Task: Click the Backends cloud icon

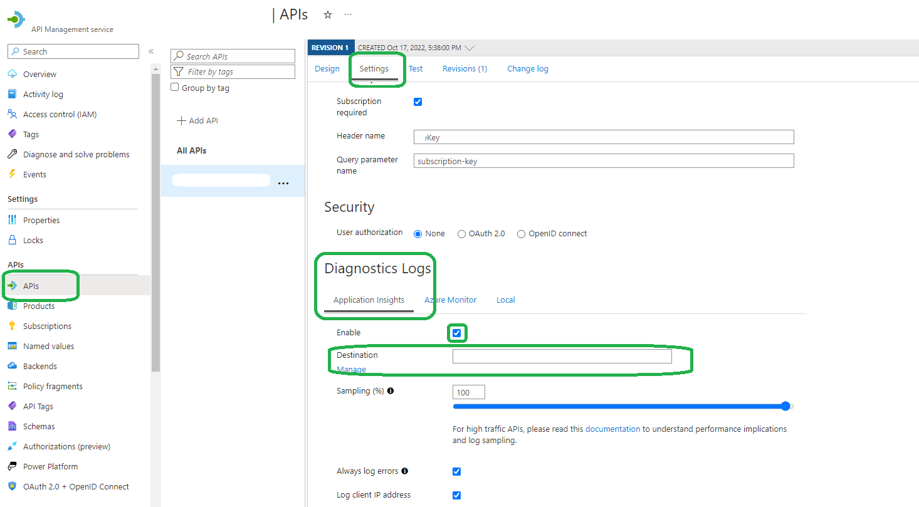Action: 12,366
